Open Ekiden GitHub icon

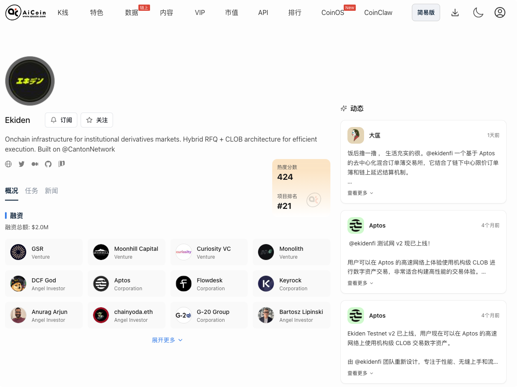48,164
